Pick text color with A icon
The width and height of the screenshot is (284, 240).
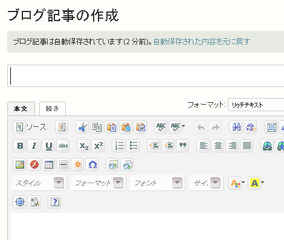point(235,183)
